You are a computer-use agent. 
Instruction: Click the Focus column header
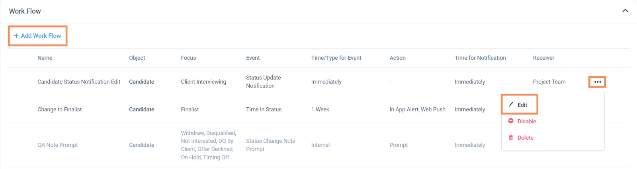pos(188,58)
